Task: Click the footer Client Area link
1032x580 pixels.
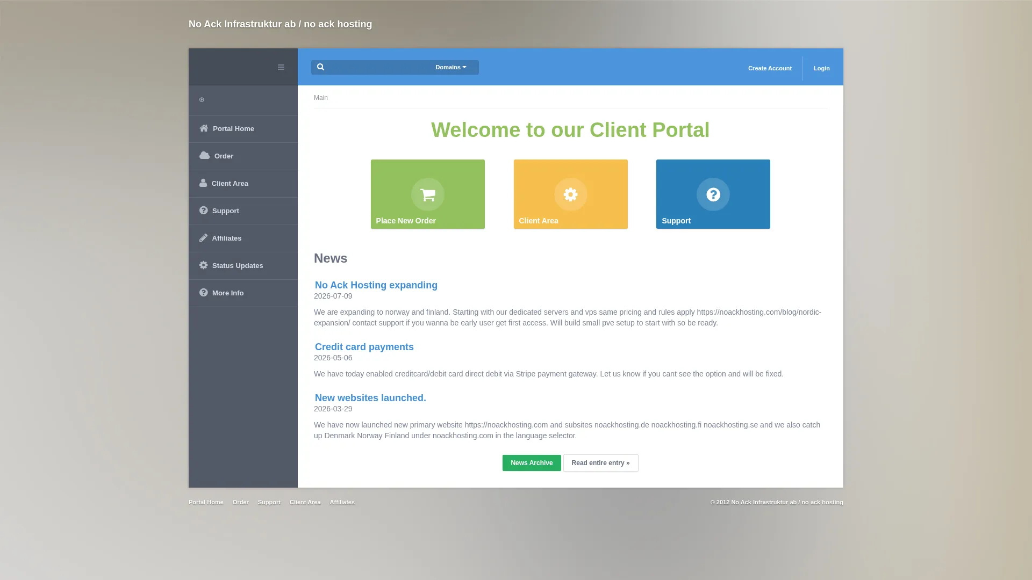Action: coord(305,502)
